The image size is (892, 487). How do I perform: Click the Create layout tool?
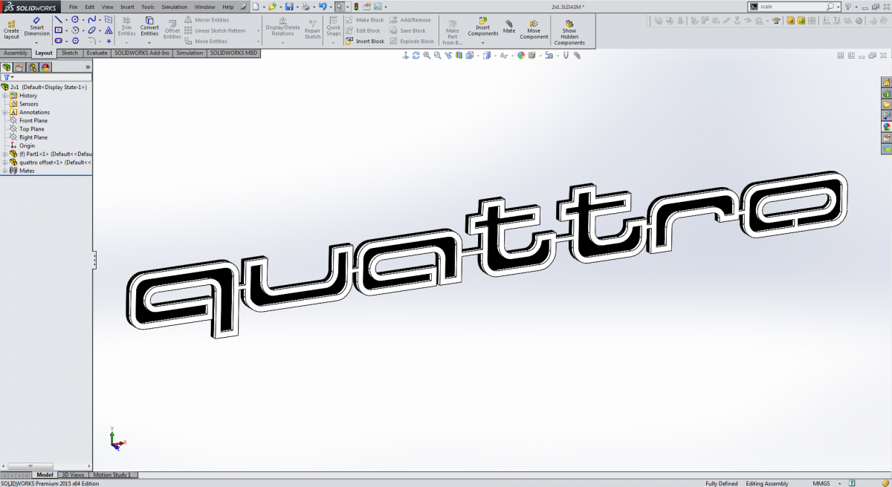click(11, 30)
